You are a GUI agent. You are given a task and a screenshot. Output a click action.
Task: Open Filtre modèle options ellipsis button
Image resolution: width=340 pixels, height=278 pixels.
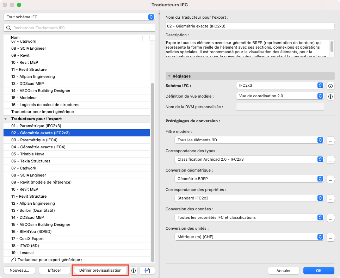click(x=330, y=140)
